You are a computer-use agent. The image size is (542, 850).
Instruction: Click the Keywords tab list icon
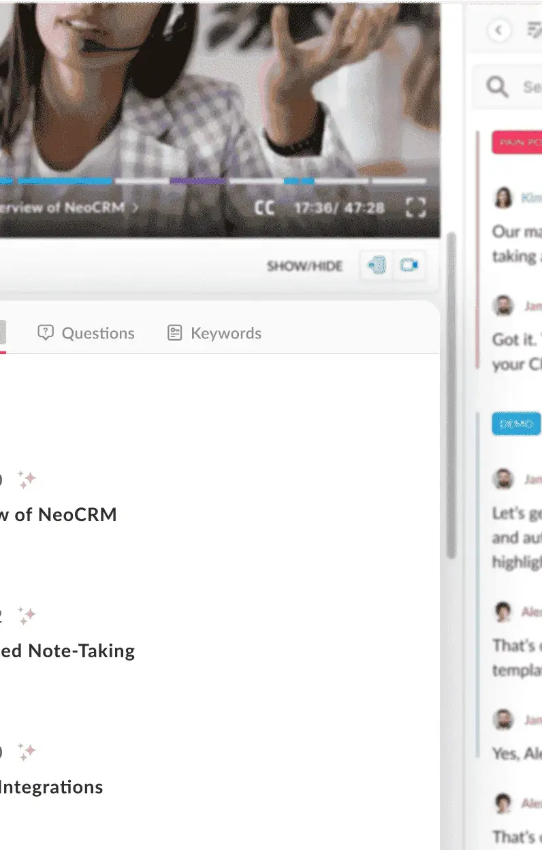175,333
